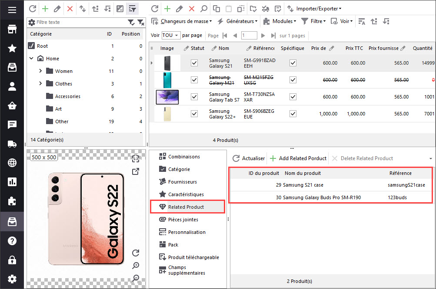The width and height of the screenshot is (436, 289).
Task: Rotate the product image preview
Action: (x=136, y=253)
